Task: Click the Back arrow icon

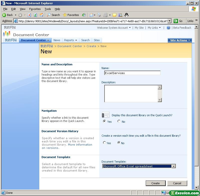Action: click(x=4, y=15)
